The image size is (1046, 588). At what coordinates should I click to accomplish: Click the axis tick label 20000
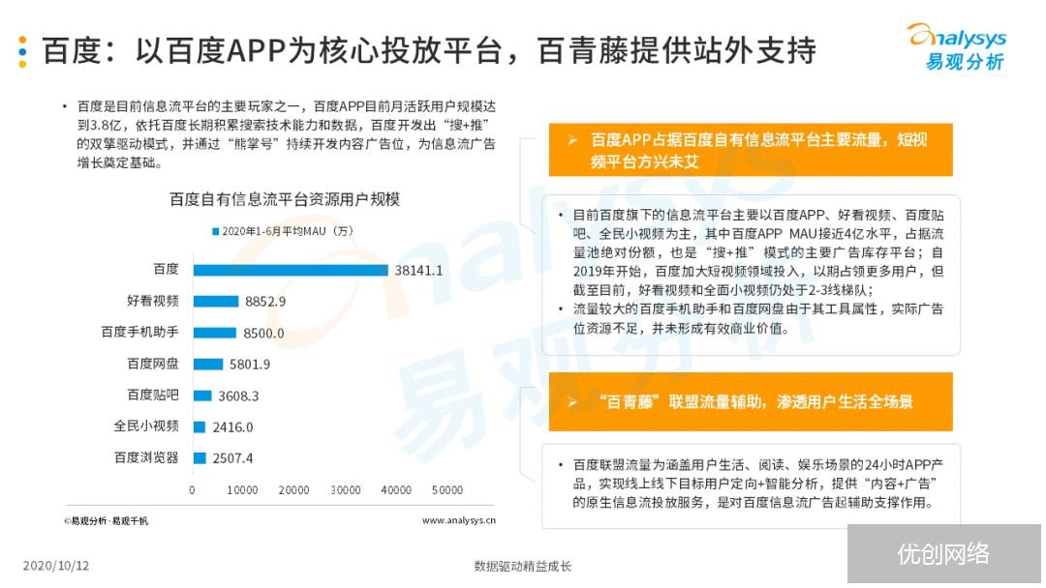pyautogui.click(x=294, y=490)
